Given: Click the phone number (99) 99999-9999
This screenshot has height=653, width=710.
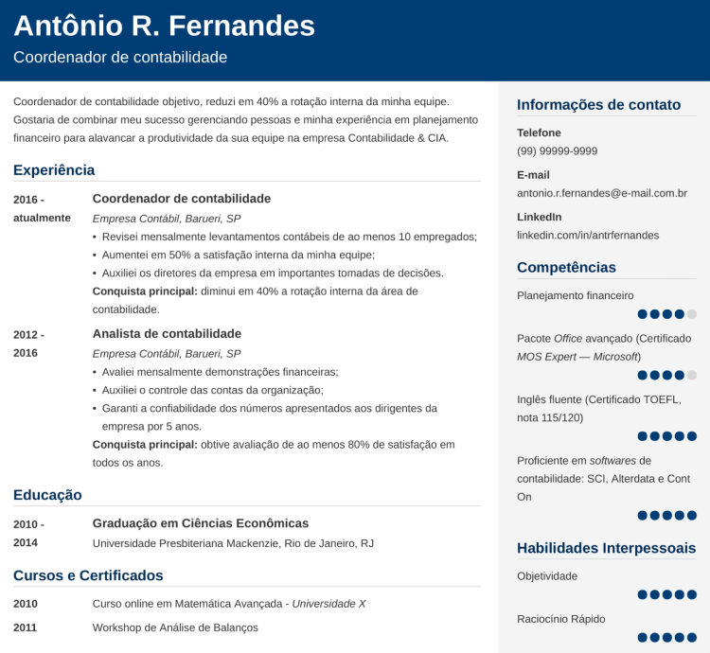Looking at the screenshot, I should [557, 151].
